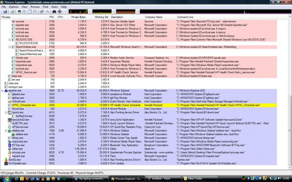Switch to 'Untitled - Paint' taskbar button

163,179
